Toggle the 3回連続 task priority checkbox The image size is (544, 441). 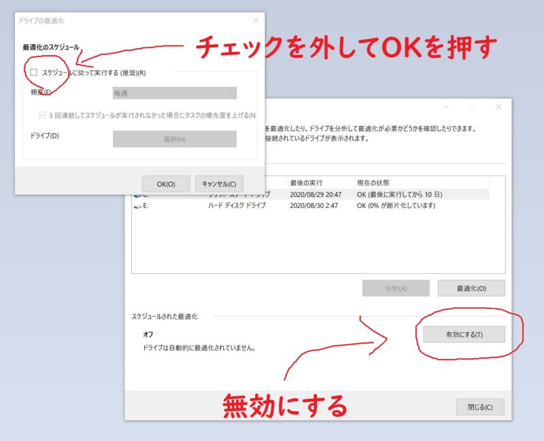(x=42, y=115)
